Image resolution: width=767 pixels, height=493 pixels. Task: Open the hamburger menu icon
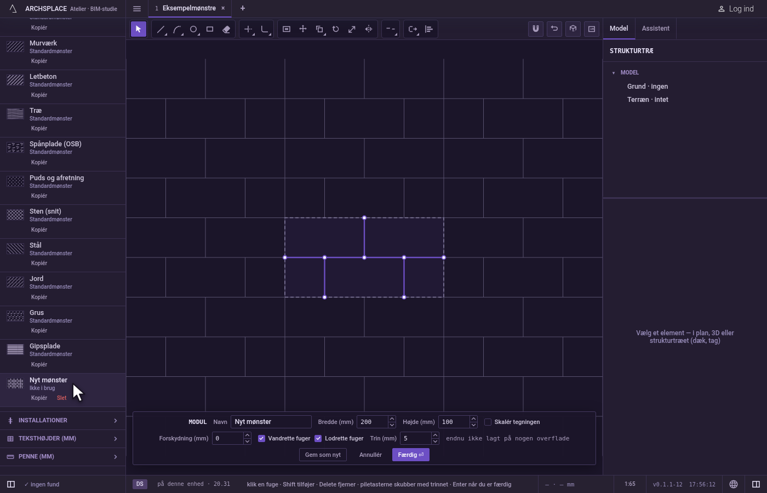(x=137, y=8)
